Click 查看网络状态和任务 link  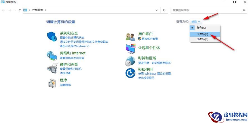pos(72,58)
